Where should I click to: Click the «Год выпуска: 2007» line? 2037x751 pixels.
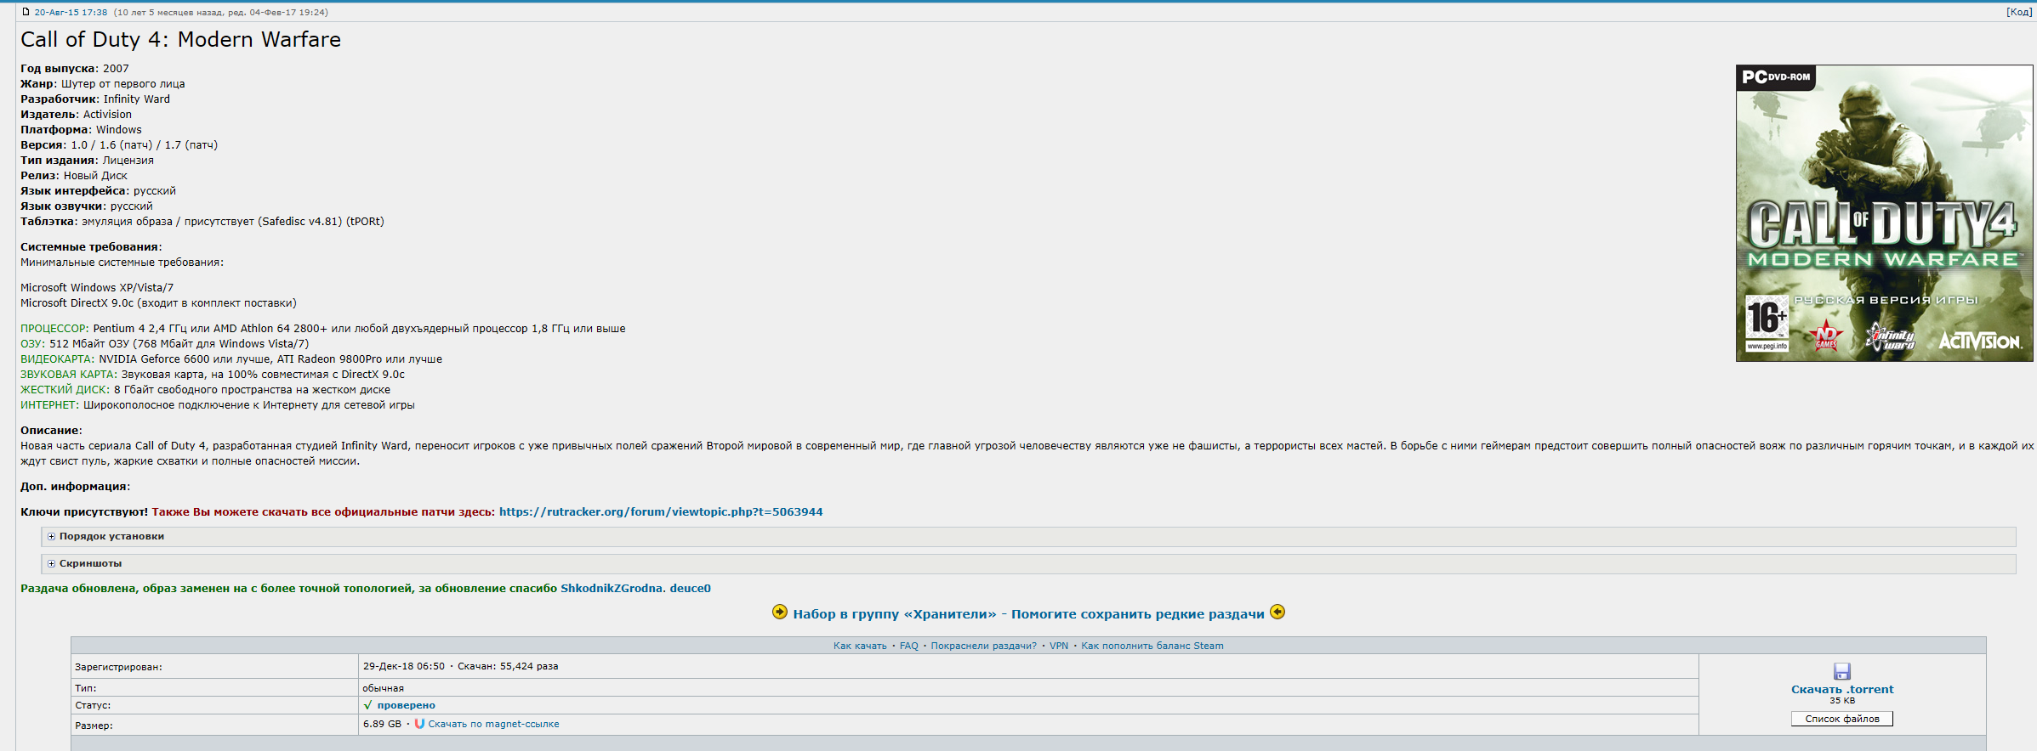point(75,69)
